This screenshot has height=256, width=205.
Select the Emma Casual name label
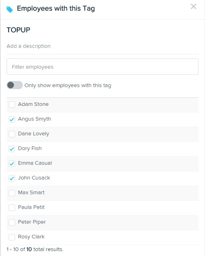35,163
